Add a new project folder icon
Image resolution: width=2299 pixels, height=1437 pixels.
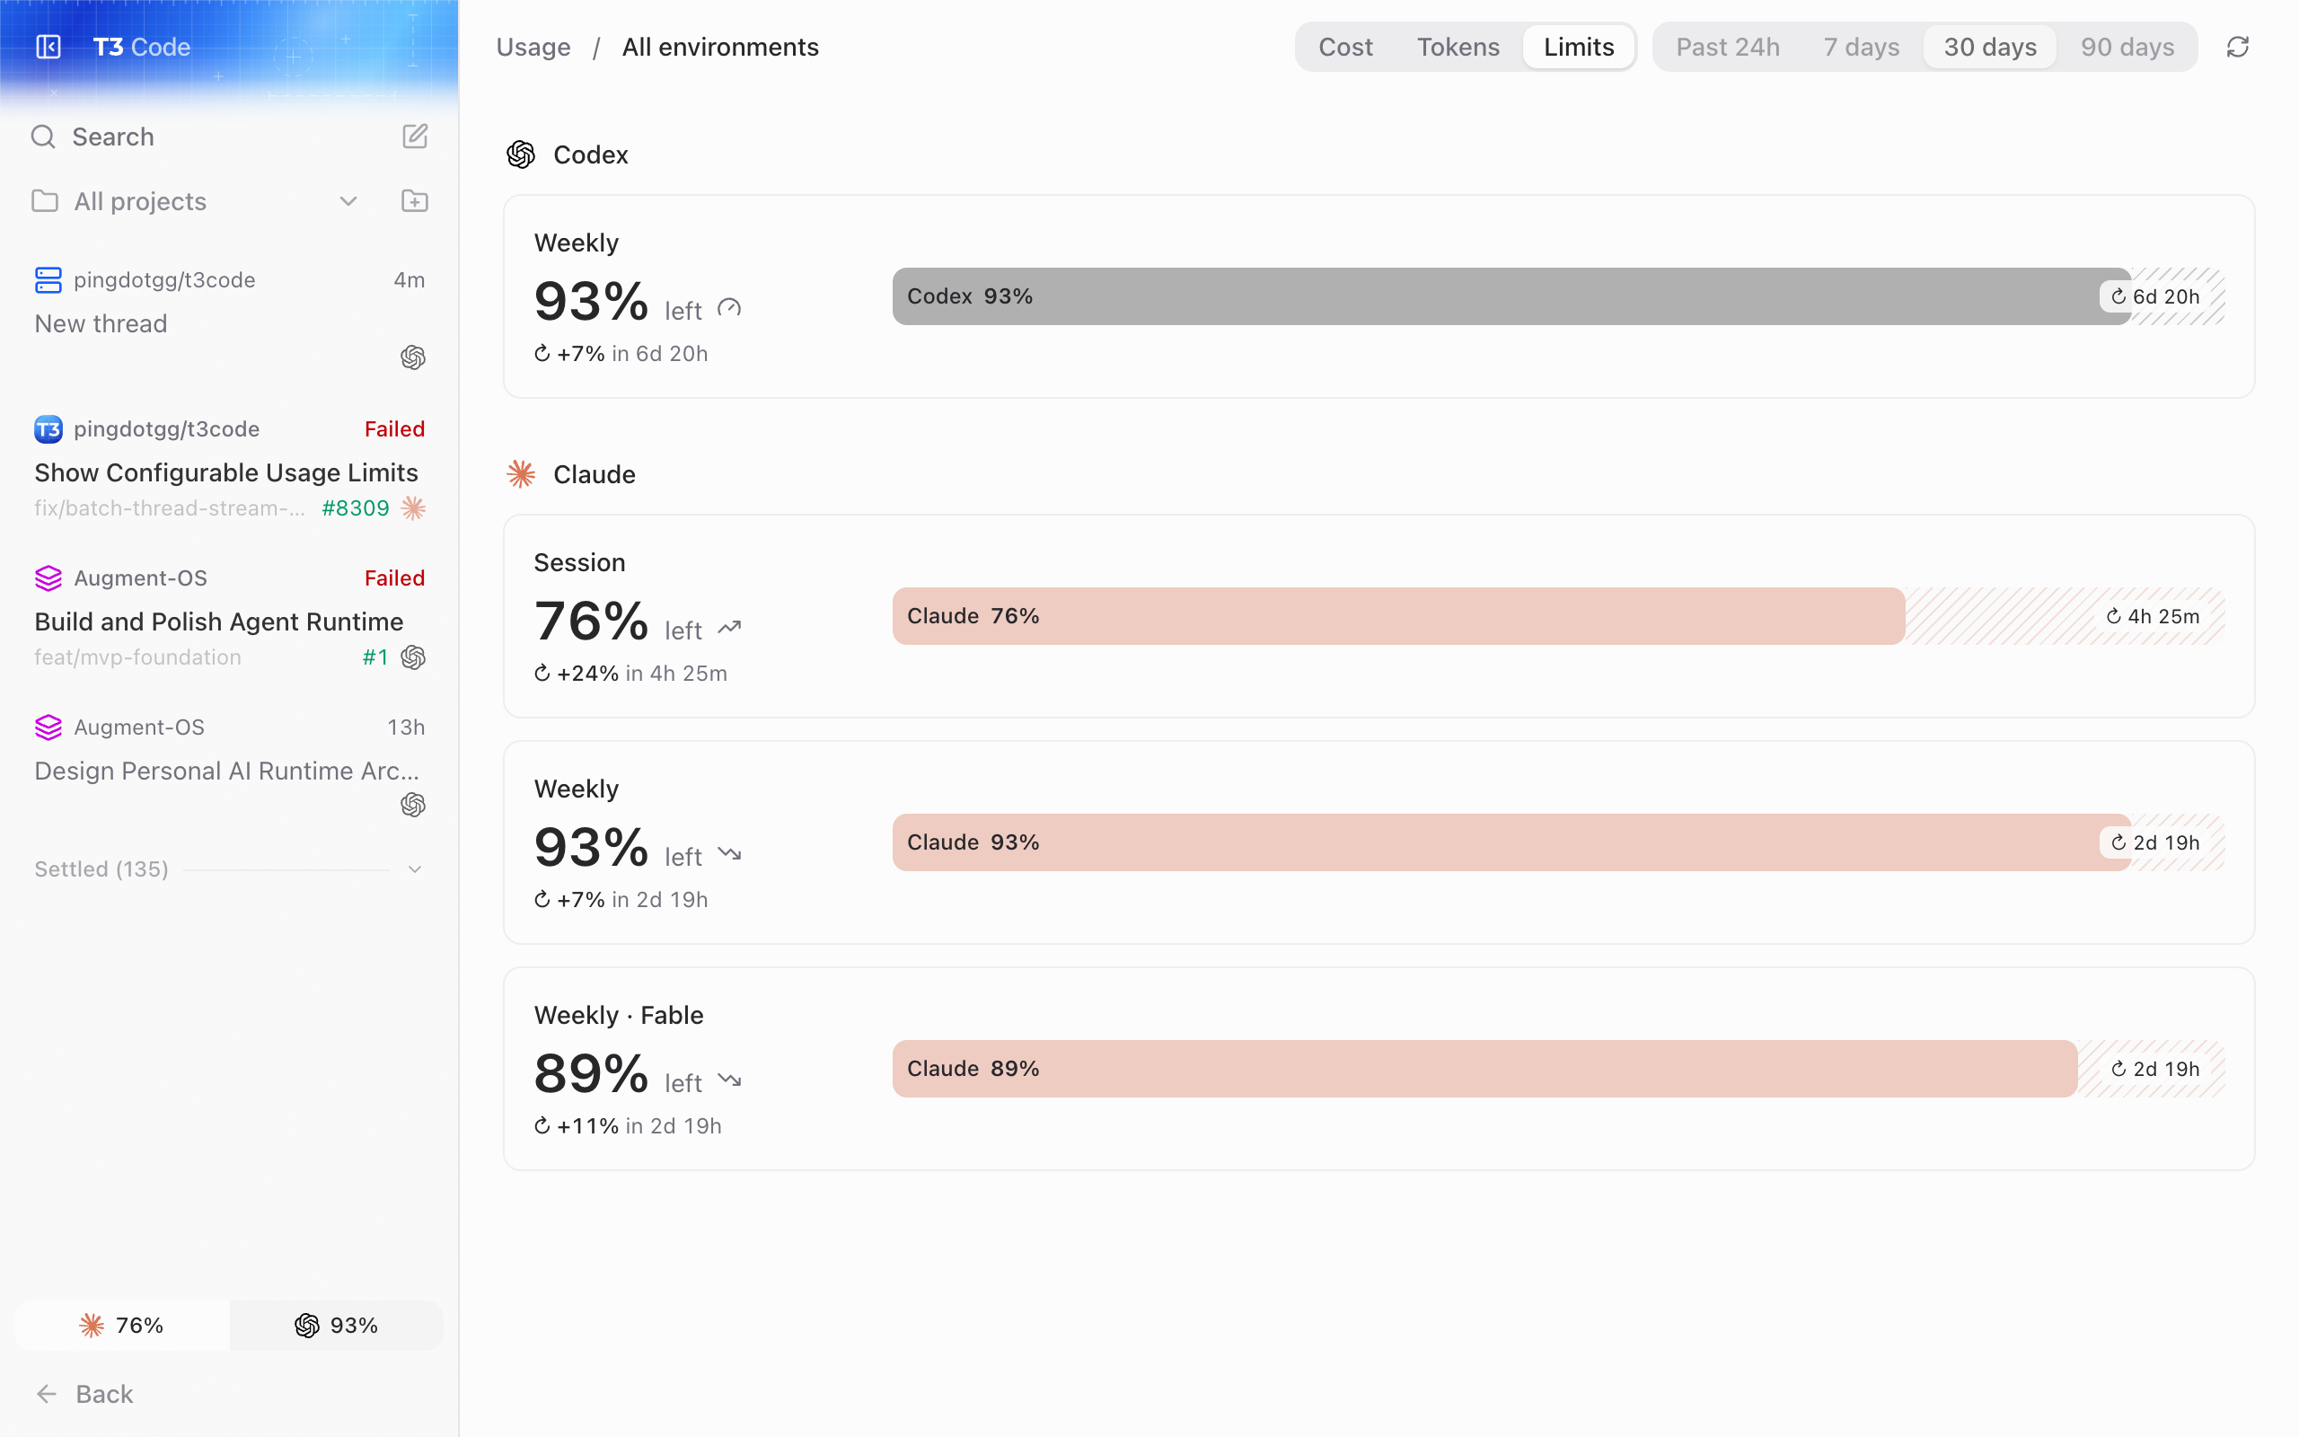tap(414, 201)
